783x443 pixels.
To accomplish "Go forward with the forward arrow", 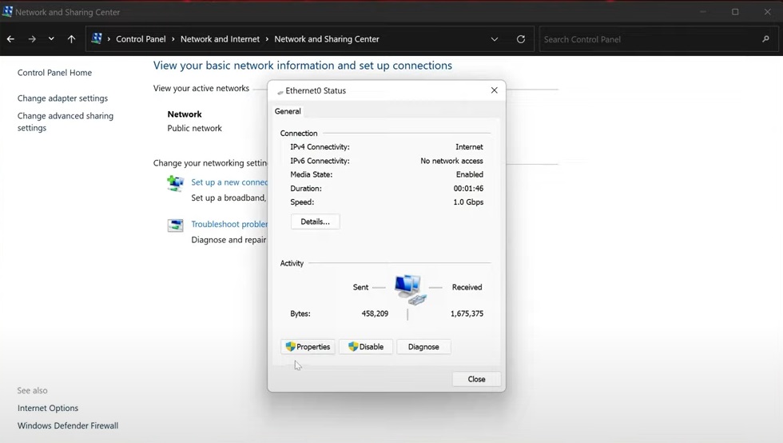I will [x=32, y=39].
